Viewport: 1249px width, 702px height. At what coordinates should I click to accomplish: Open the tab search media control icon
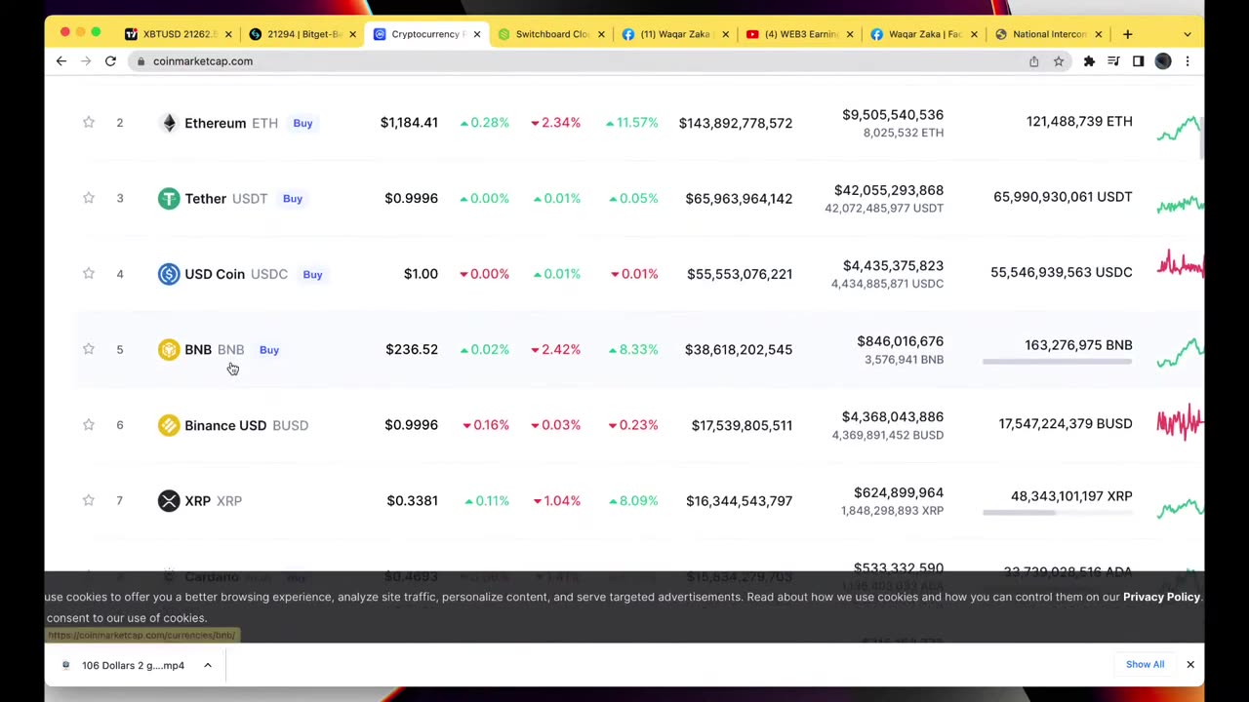(x=1113, y=61)
